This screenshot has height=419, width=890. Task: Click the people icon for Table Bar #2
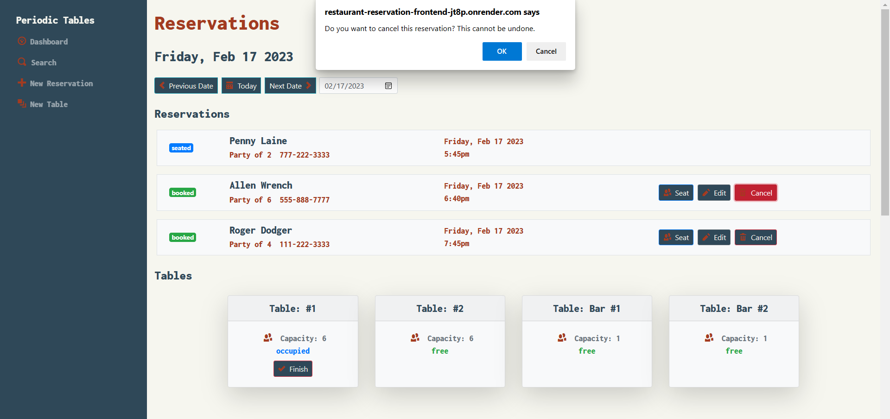click(x=709, y=338)
